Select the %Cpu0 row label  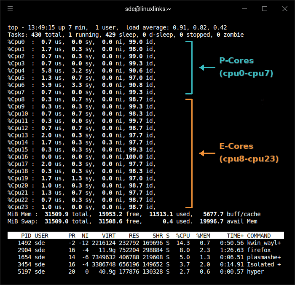point(16,42)
